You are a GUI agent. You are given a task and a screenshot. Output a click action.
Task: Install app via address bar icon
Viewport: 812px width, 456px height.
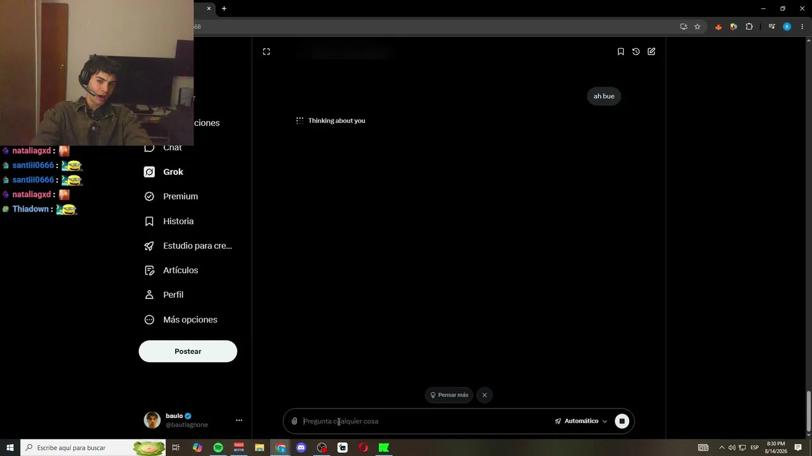click(x=683, y=27)
